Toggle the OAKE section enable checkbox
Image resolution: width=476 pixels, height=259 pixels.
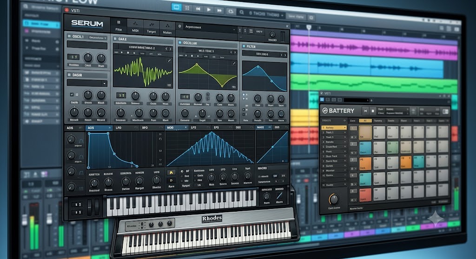tap(115, 39)
